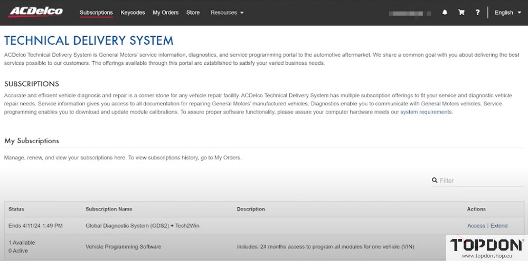The image size is (528, 261).
Task: Open the blurred user account menu
Action: [x=409, y=13]
